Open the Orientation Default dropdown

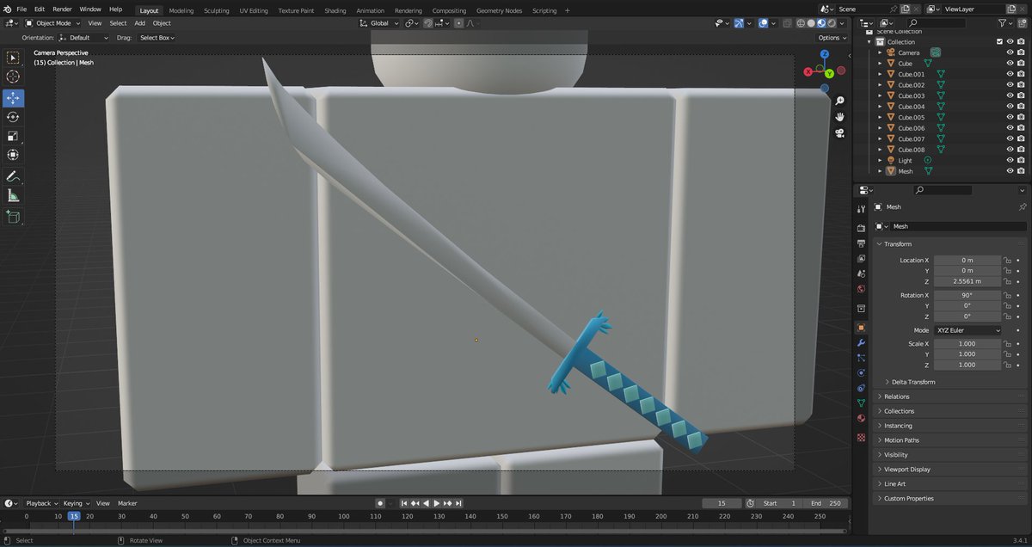[83, 38]
